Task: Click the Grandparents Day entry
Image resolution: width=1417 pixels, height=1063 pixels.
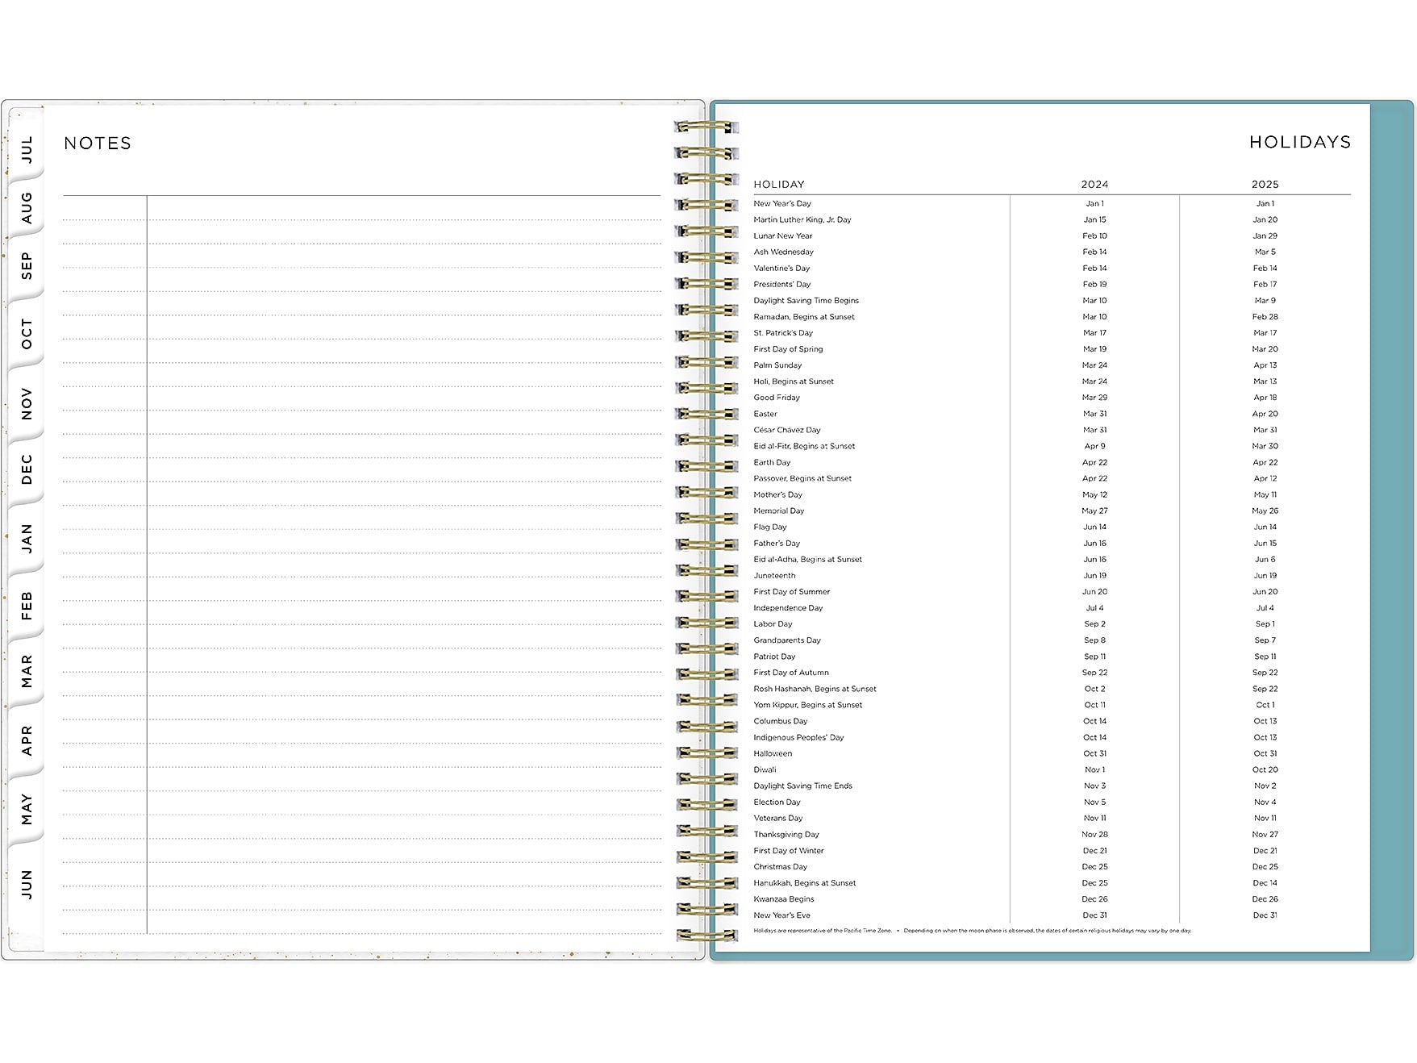Action: [787, 640]
